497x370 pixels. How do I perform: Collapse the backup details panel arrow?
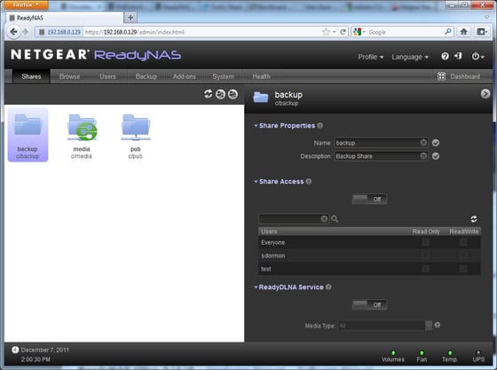tap(485, 94)
